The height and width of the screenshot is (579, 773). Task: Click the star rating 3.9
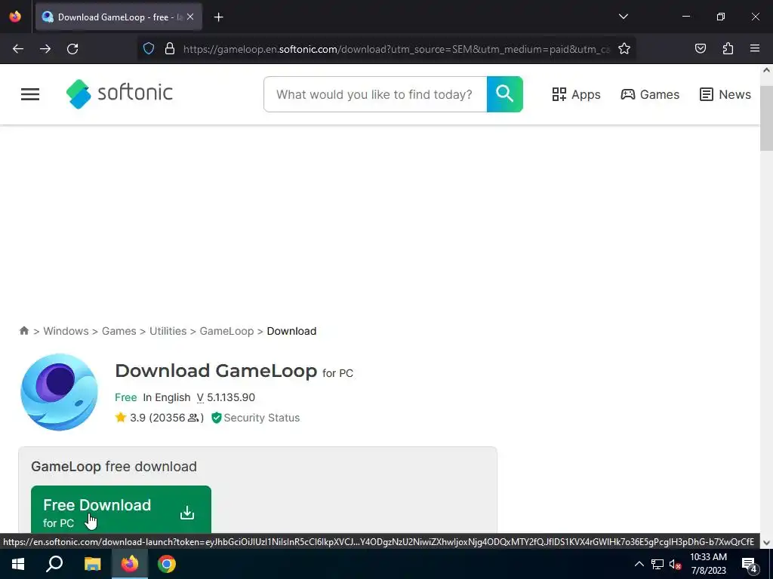click(131, 418)
